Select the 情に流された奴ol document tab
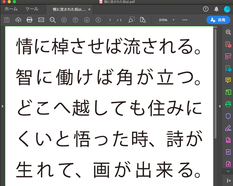This screenshot has height=186, width=233. tap(69, 9)
